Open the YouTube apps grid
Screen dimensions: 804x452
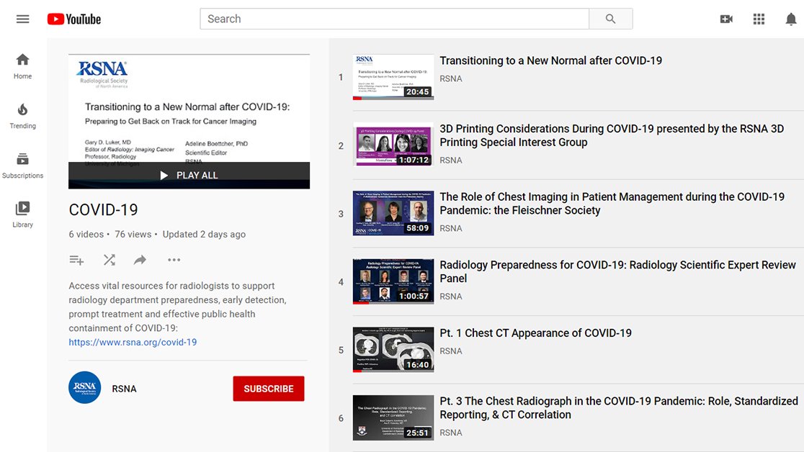(x=759, y=19)
